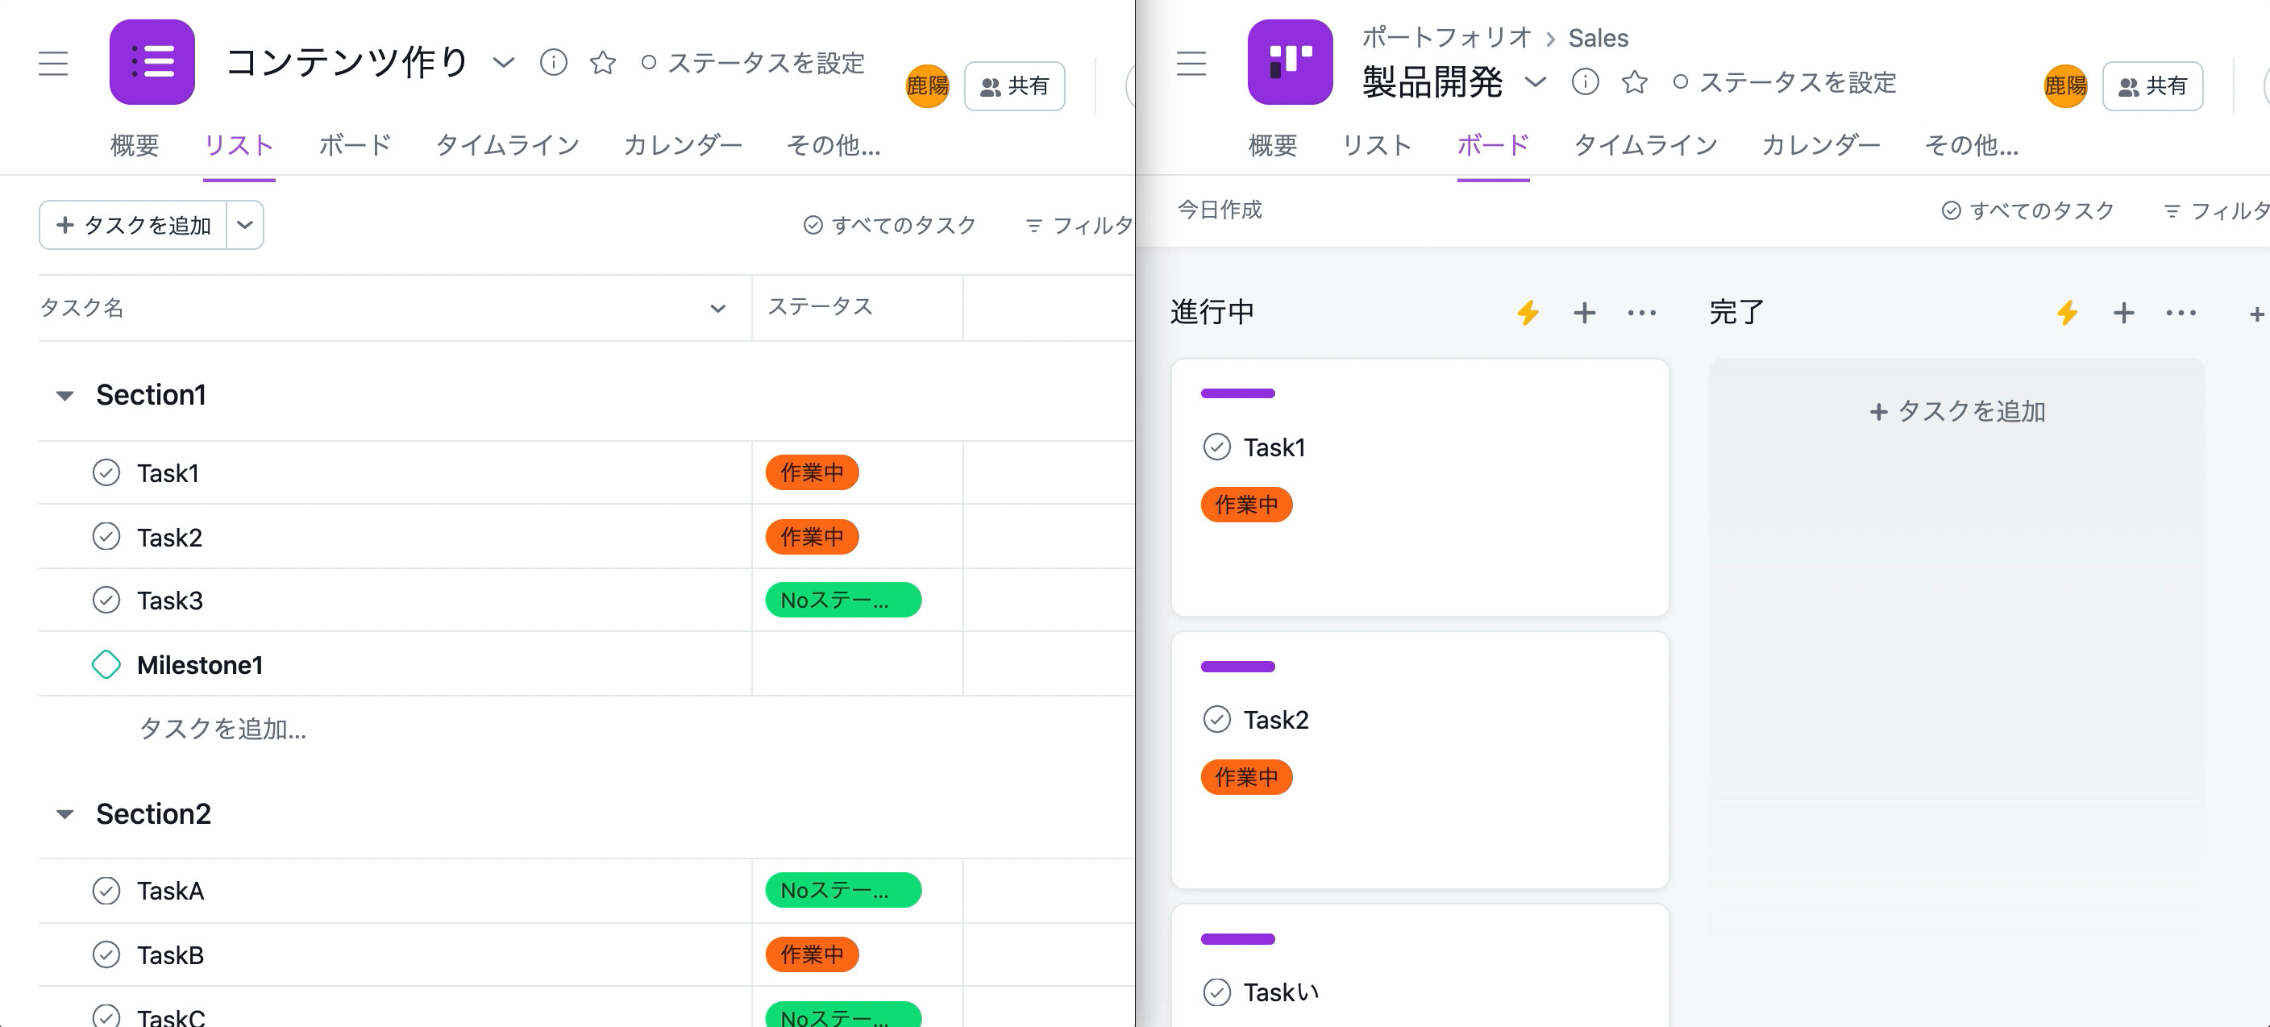Complete Task2 card on the board
The width and height of the screenshot is (2270, 1027).
[1216, 720]
